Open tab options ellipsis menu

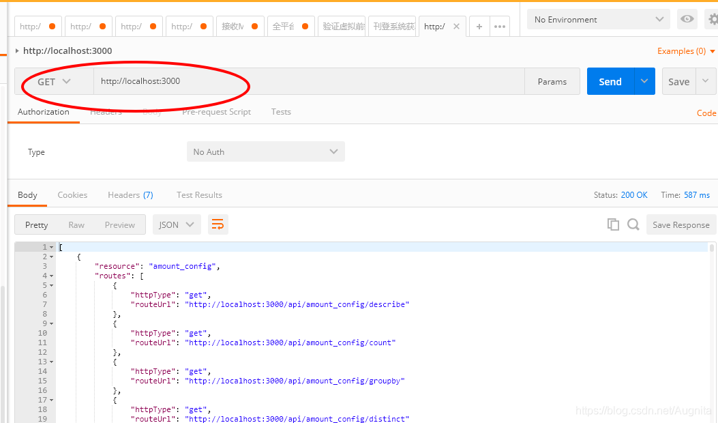point(500,27)
